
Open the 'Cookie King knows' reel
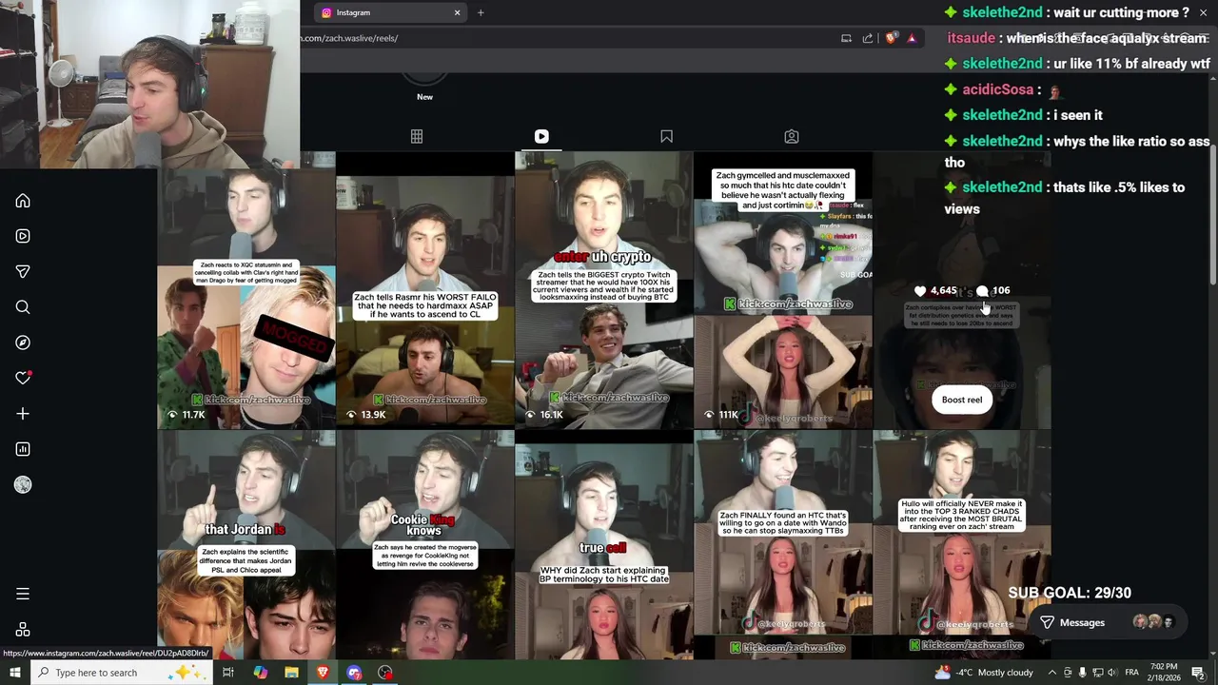click(x=425, y=544)
